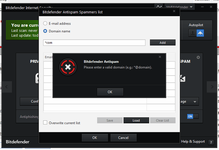Click the Configure button in Privacy panel
Screen dimensions: 219x150
pyautogui.click(x=29, y=101)
